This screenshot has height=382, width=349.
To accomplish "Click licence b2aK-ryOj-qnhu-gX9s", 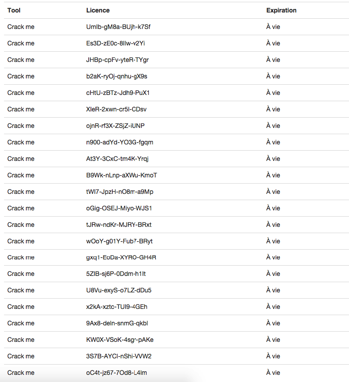I will (117, 77).
